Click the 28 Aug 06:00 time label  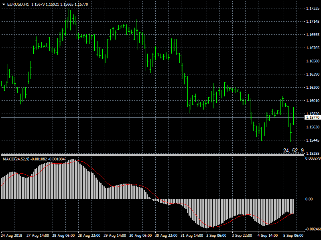click(x=63, y=236)
